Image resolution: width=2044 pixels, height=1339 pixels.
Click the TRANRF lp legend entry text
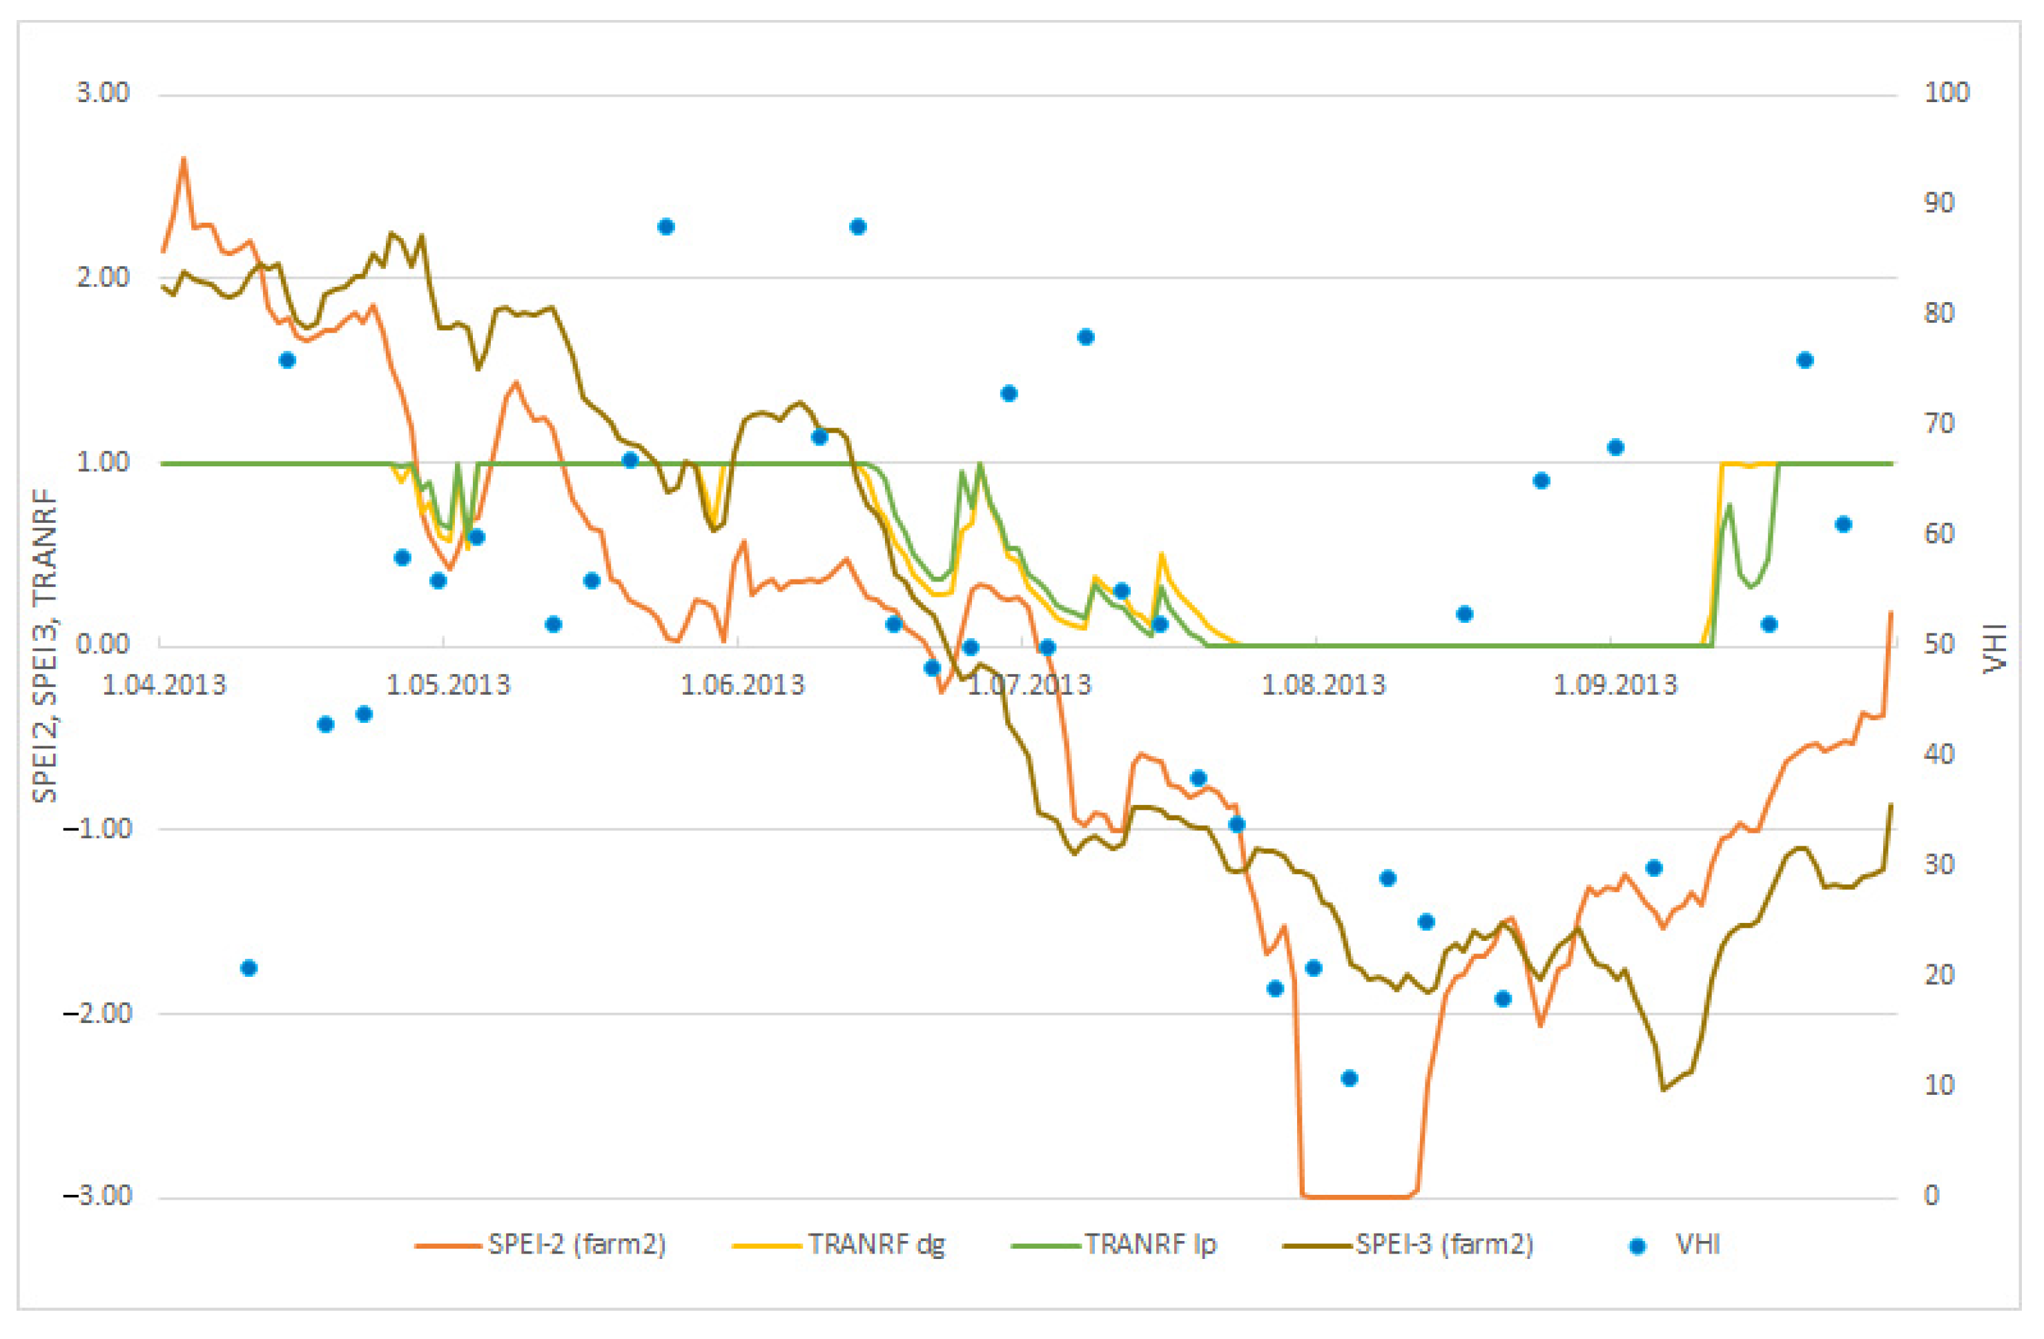click(x=1149, y=1244)
